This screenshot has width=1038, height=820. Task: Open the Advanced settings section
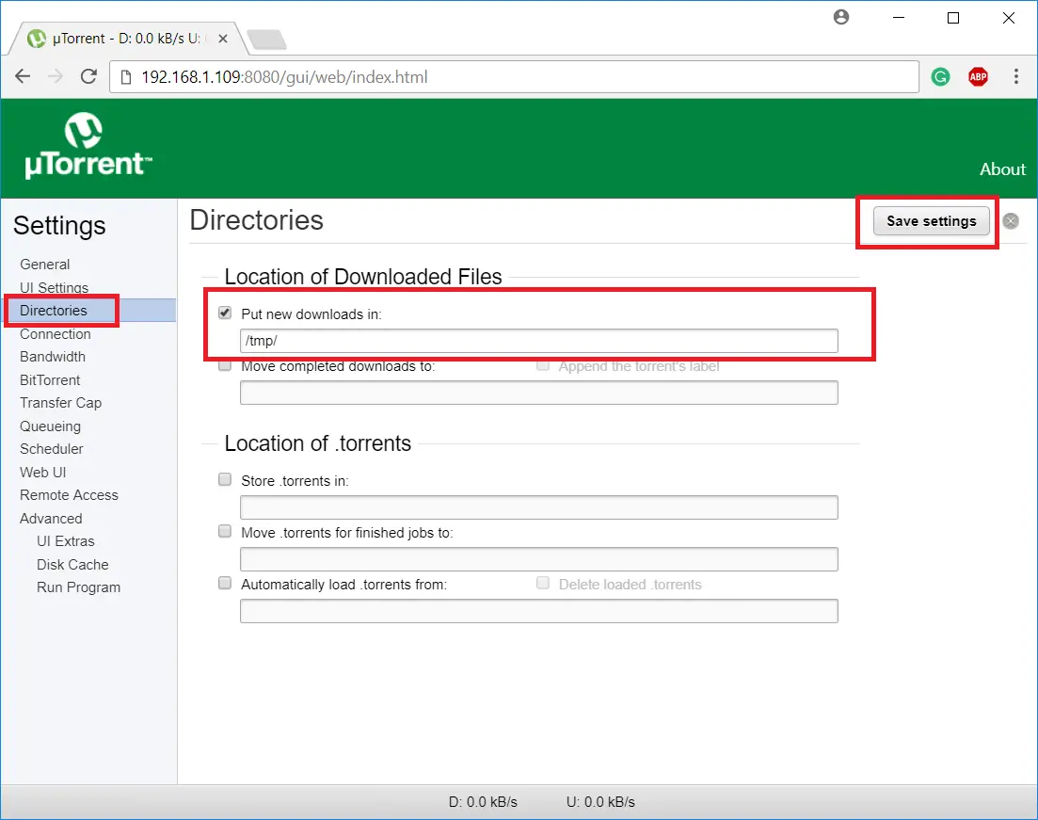tap(51, 519)
